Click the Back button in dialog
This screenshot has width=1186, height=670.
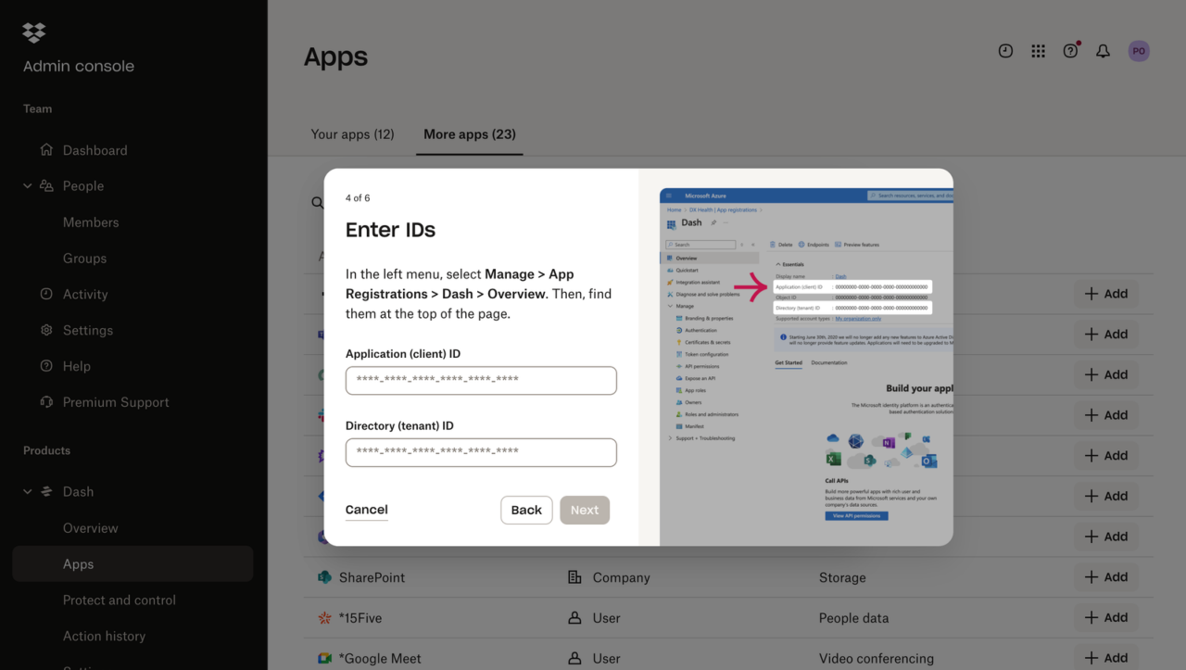click(526, 510)
